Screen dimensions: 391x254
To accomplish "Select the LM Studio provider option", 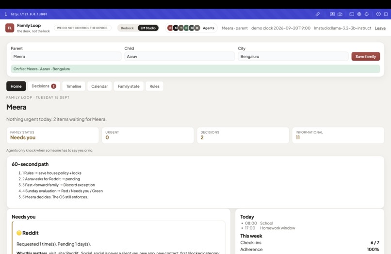I will (x=148, y=28).
